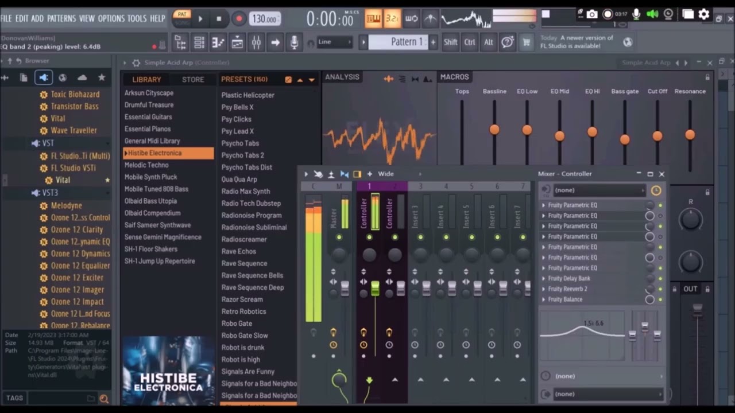Click the orange clock latency icon in mixer
This screenshot has height=413, width=735.
(x=656, y=190)
